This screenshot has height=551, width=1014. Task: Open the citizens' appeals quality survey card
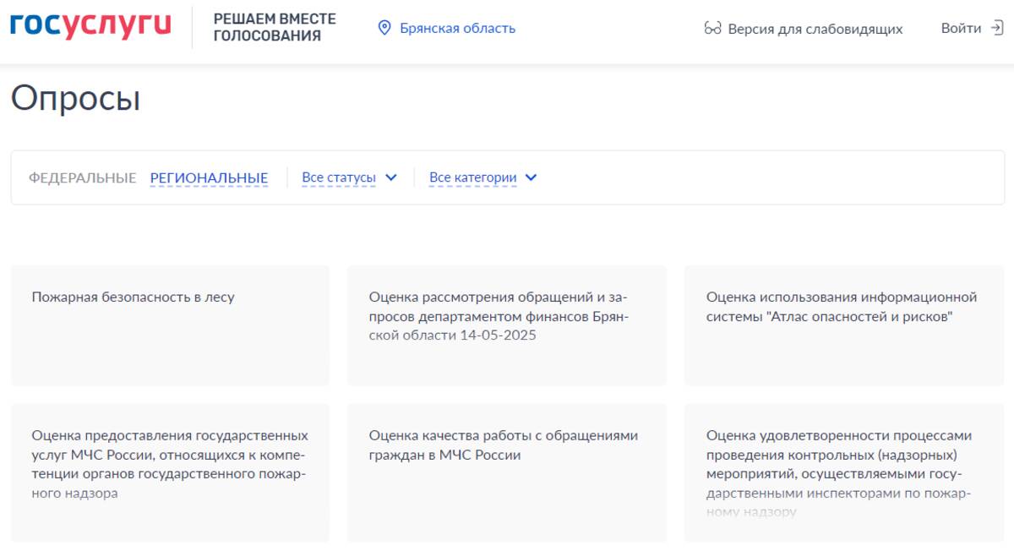(x=505, y=475)
